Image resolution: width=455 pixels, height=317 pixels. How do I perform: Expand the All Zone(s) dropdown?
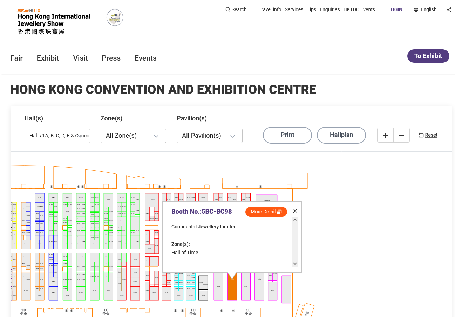pyautogui.click(x=133, y=136)
